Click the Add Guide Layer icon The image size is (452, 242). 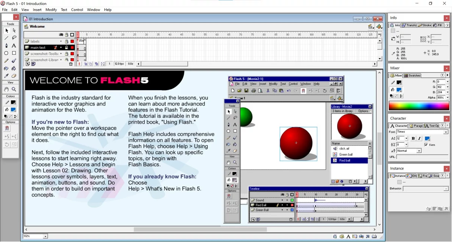(x=33, y=64)
